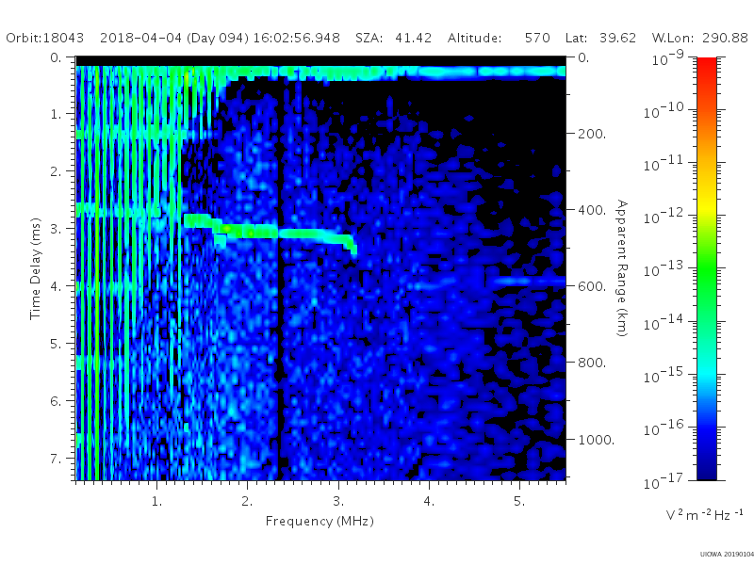Click the frequency axis tick label 1.

pos(156,502)
